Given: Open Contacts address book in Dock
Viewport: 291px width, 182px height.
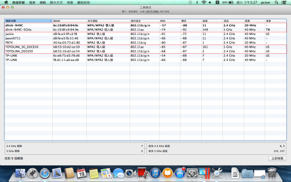Looking at the screenshot, I should pos(69,173).
